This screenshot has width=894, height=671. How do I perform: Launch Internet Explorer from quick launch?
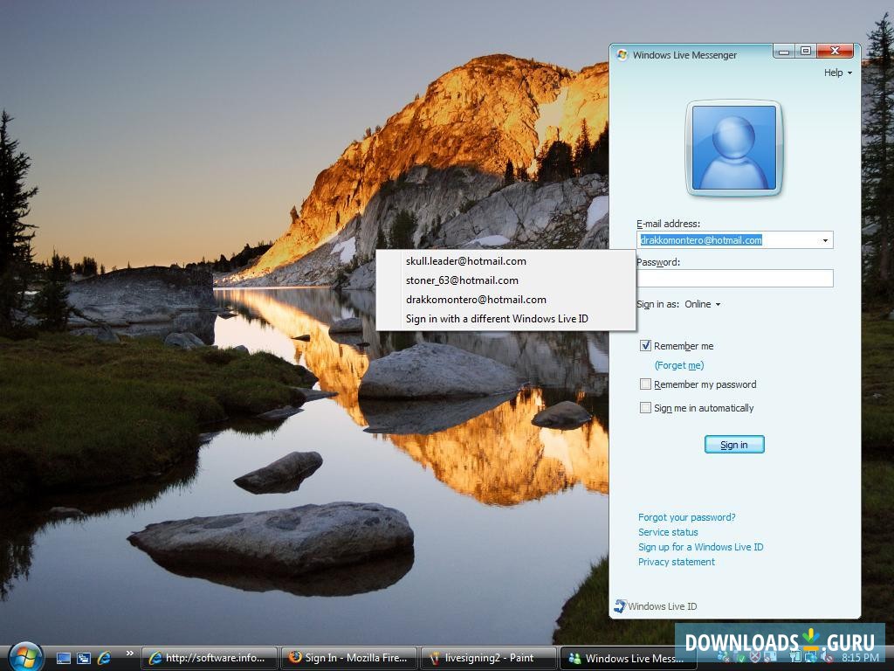point(105,658)
